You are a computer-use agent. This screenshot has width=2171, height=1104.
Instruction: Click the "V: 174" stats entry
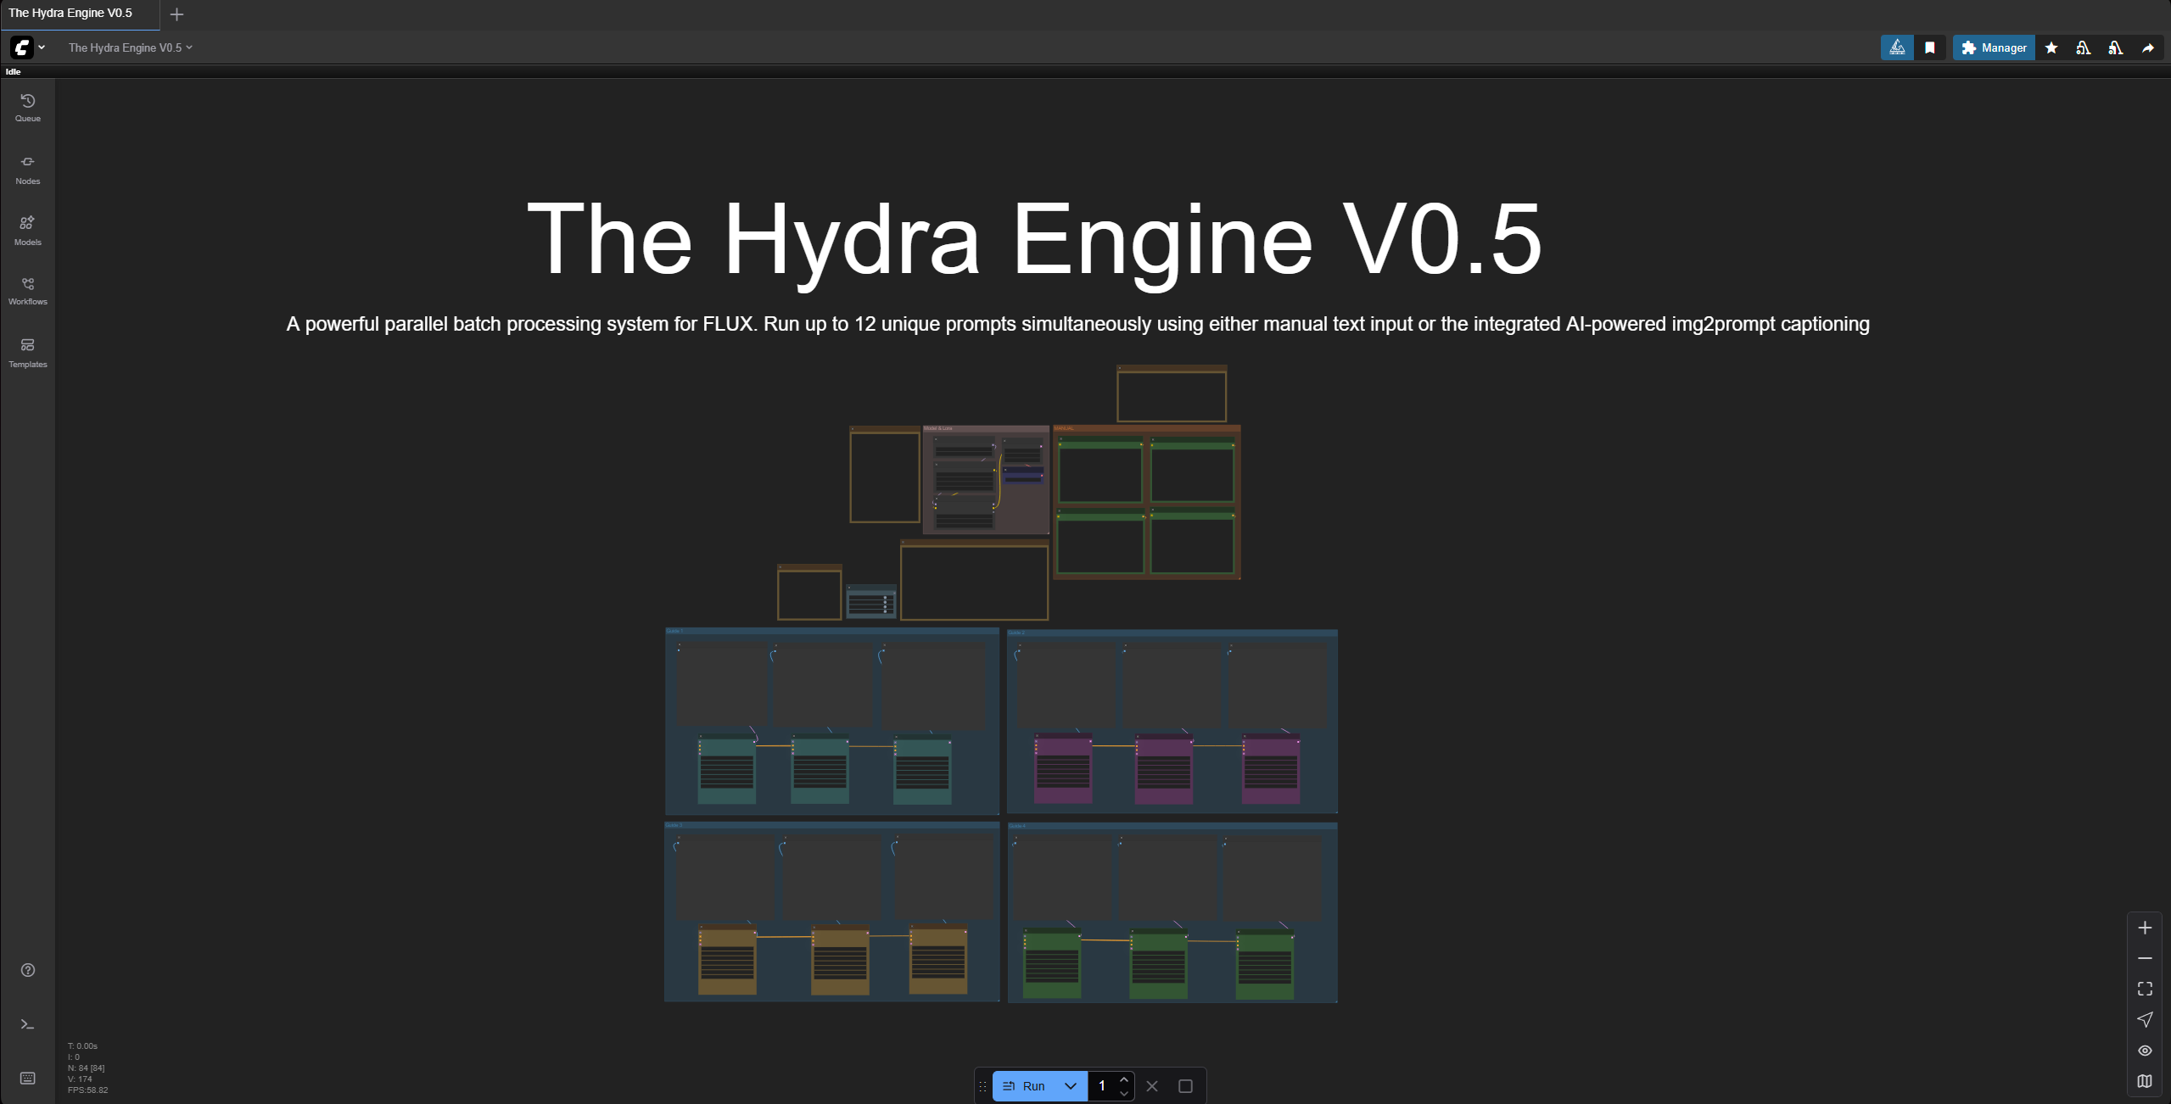(80, 1079)
